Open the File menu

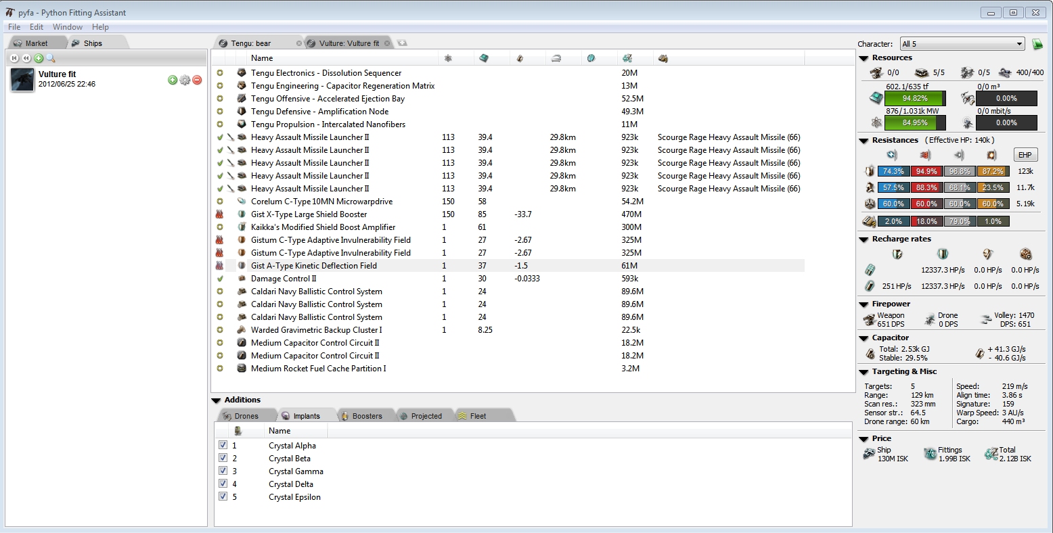tap(14, 27)
